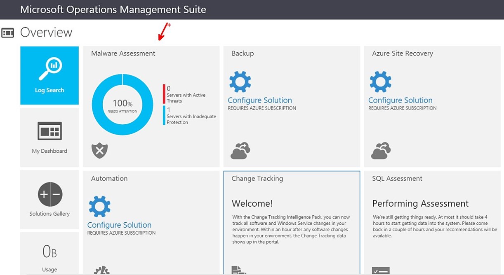Open the SQL Assessment tile title
Screen dimensions: 504x275
(x=397, y=178)
